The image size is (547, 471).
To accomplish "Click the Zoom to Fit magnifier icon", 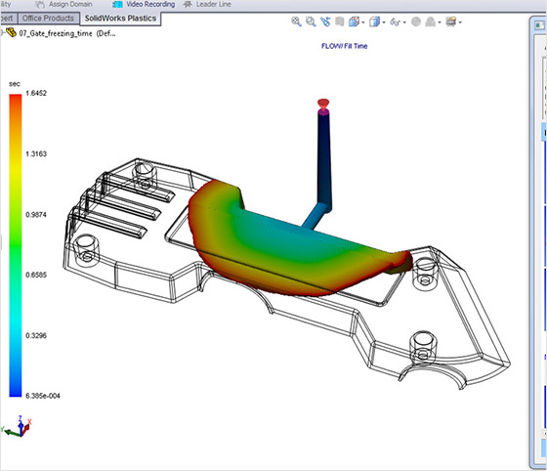I will coord(296,21).
